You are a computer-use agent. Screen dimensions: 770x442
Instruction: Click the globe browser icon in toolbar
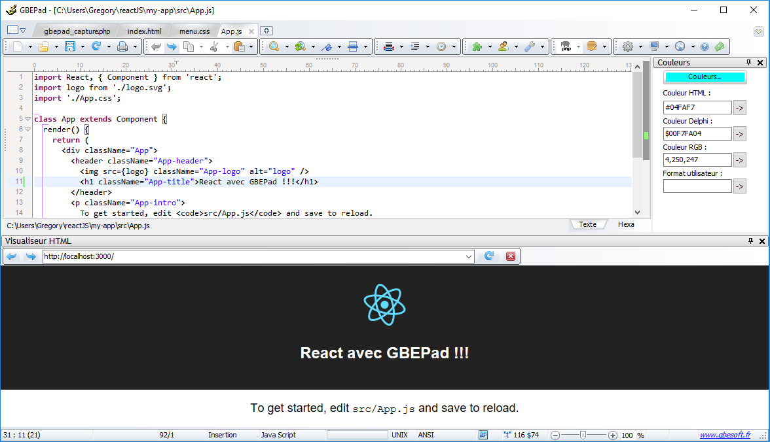pos(680,46)
